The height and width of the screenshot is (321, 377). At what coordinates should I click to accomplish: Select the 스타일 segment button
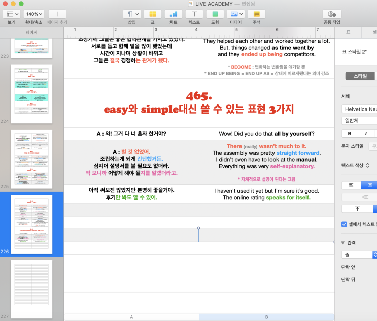360,76
